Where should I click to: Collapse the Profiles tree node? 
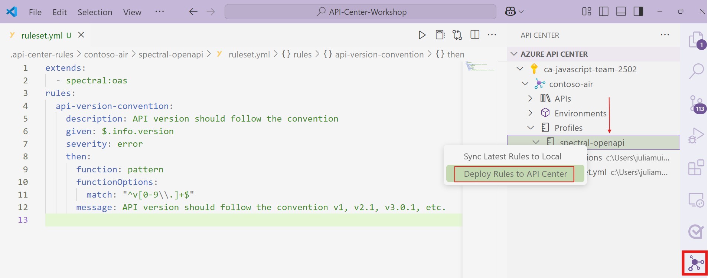(x=531, y=128)
